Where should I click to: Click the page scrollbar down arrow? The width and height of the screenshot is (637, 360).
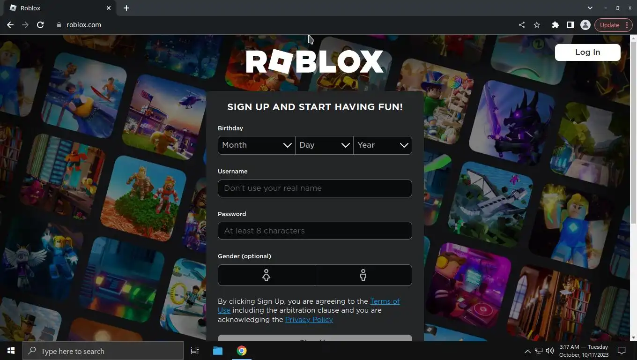coord(633,337)
